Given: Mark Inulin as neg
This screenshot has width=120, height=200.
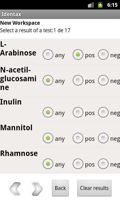Looking at the screenshot, I should pyautogui.click(x=103, y=112).
